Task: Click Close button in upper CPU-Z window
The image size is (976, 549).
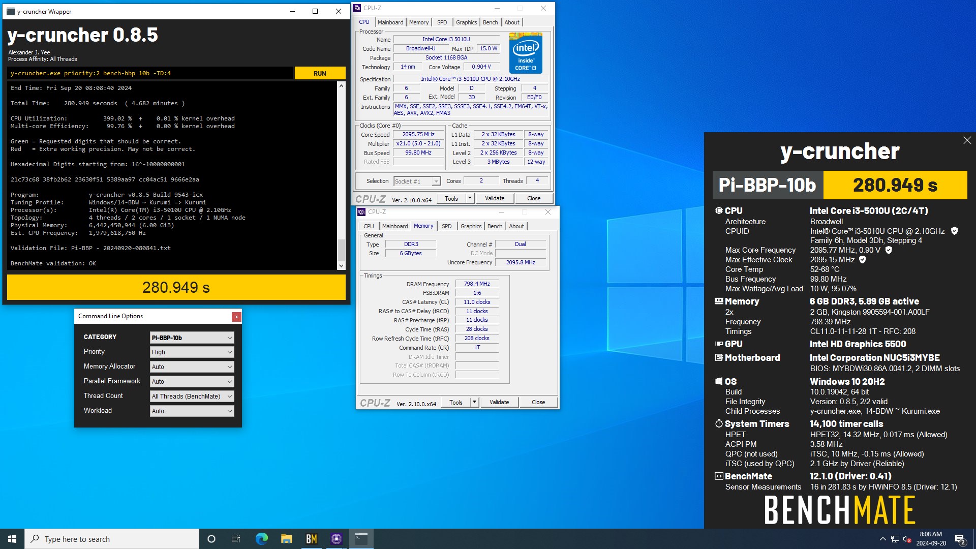Action: coord(534,198)
